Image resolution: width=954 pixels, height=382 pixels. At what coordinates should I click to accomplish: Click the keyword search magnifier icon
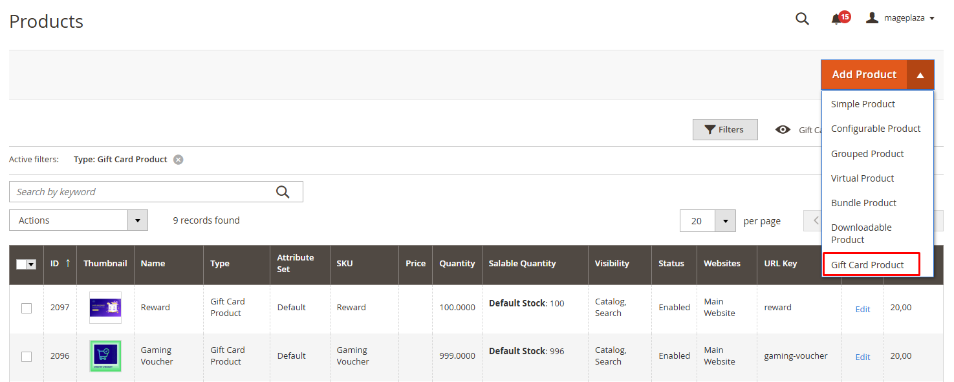283,192
